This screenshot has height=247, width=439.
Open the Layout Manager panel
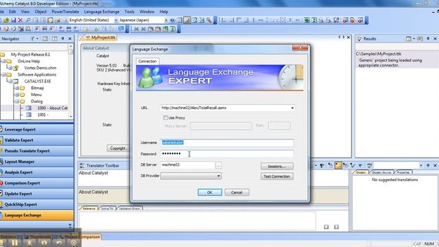tap(36, 162)
